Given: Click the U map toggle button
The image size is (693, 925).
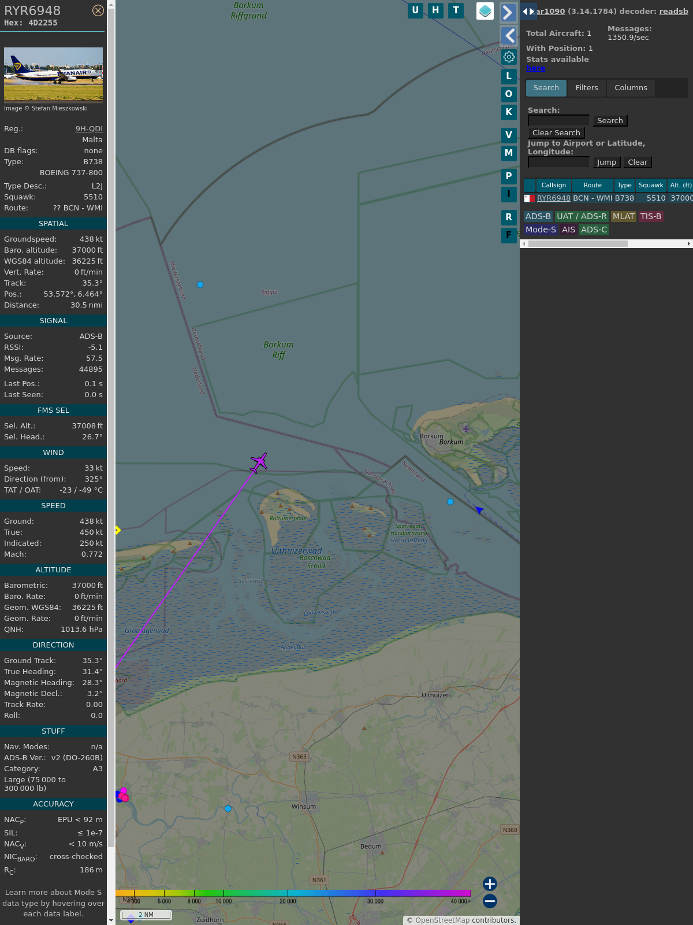Looking at the screenshot, I should pyautogui.click(x=415, y=10).
